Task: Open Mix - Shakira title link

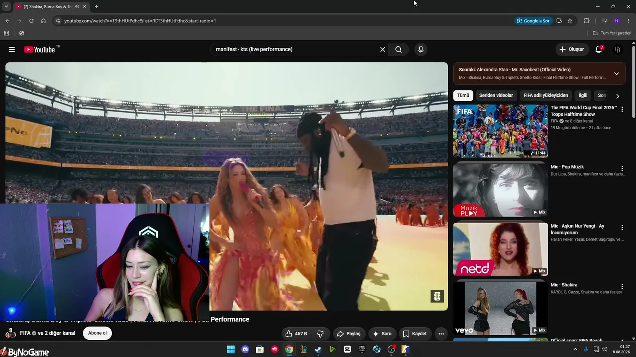Action: click(564, 285)
